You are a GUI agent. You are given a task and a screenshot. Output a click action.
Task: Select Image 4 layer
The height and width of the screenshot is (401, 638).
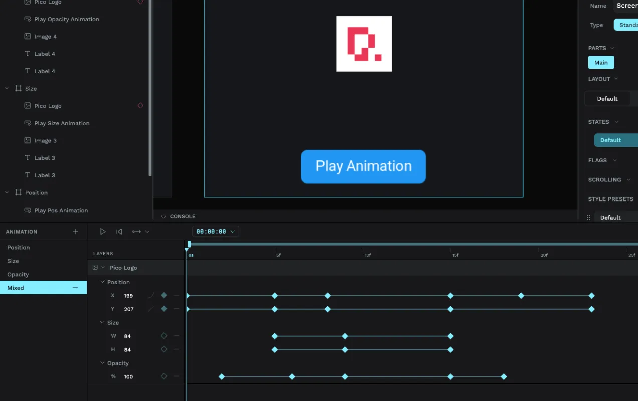click(x=45, y=37)
